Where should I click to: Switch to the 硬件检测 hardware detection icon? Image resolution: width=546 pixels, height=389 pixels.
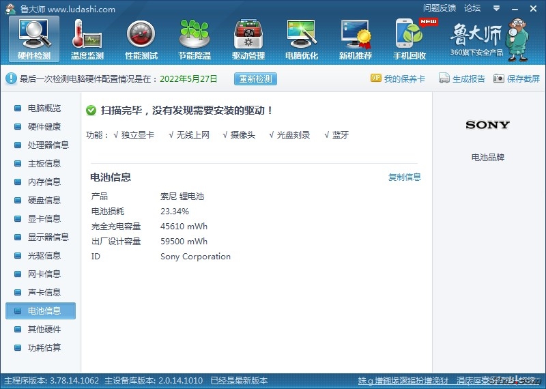tap(34, 39)
